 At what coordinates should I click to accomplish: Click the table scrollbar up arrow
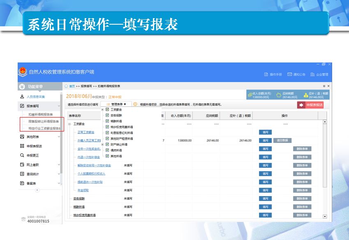pyautogui.click(x=325, y=122)
